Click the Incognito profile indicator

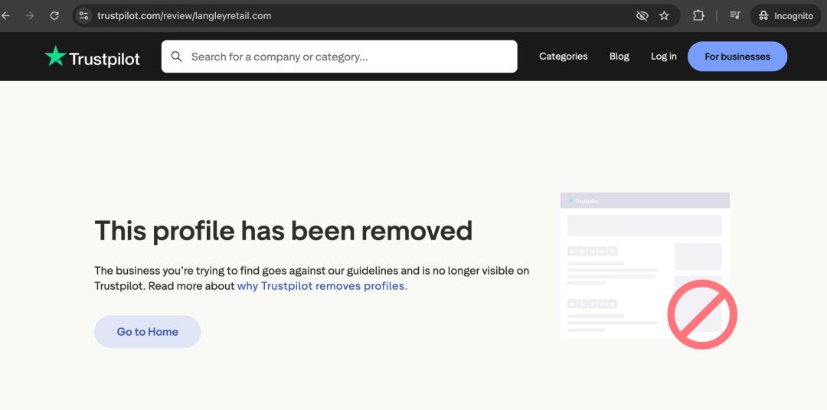click(786, 16)
